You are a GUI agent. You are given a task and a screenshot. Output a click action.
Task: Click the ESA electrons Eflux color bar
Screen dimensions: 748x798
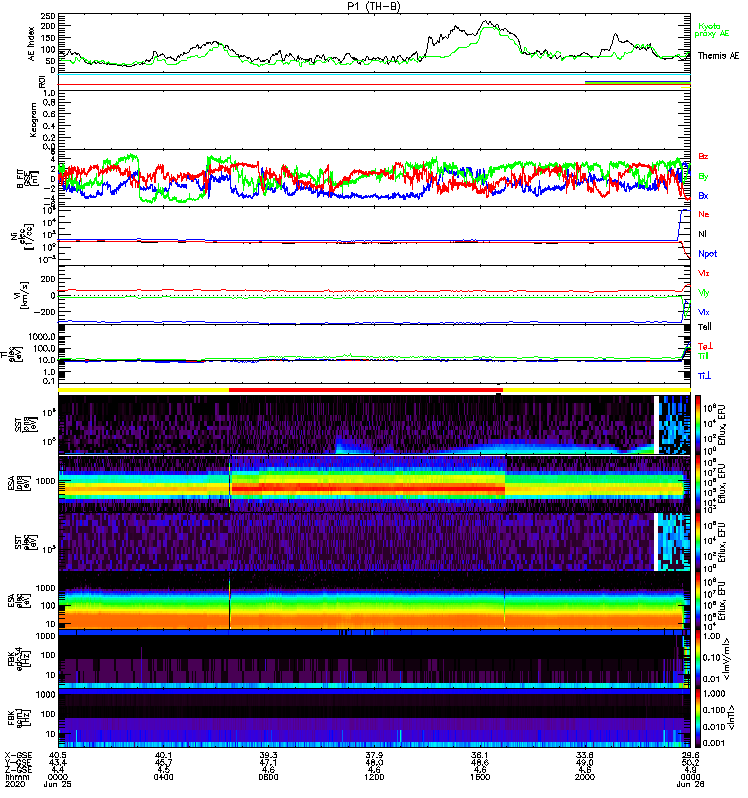point(697,600)
